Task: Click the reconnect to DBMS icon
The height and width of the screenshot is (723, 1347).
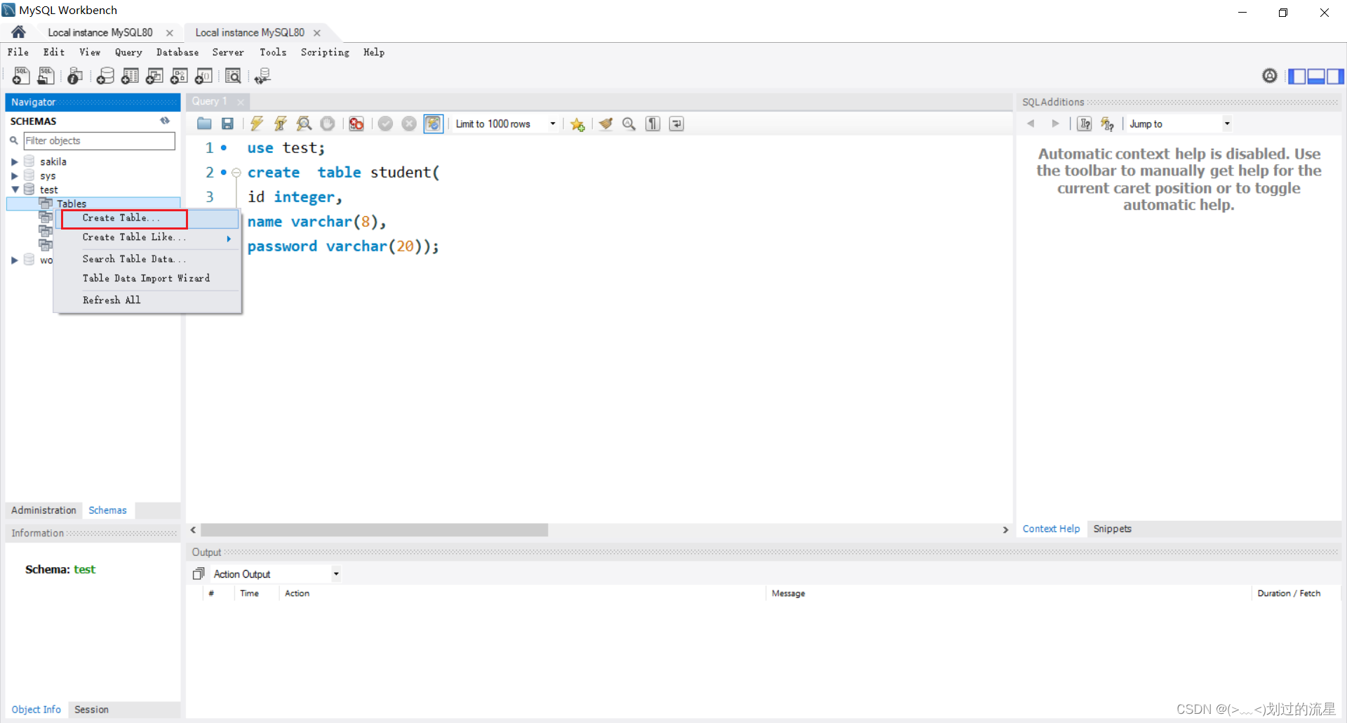Action: coord(262,76)
